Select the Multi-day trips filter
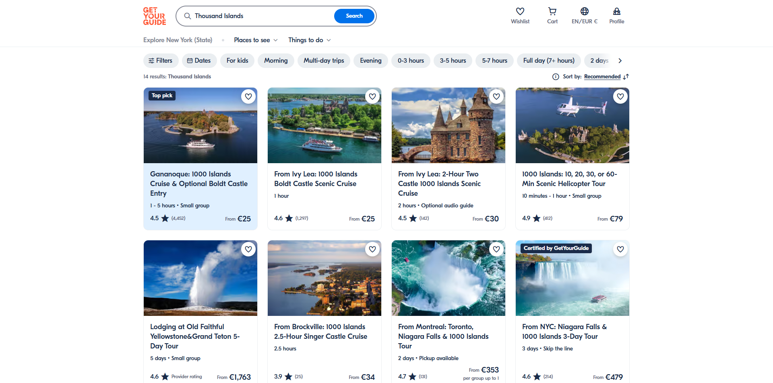 tap(324, 60)
